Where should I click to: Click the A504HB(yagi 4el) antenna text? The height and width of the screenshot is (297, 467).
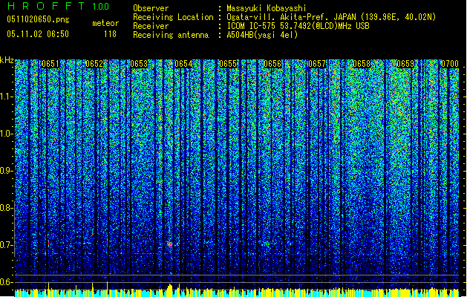pos(262,35)
